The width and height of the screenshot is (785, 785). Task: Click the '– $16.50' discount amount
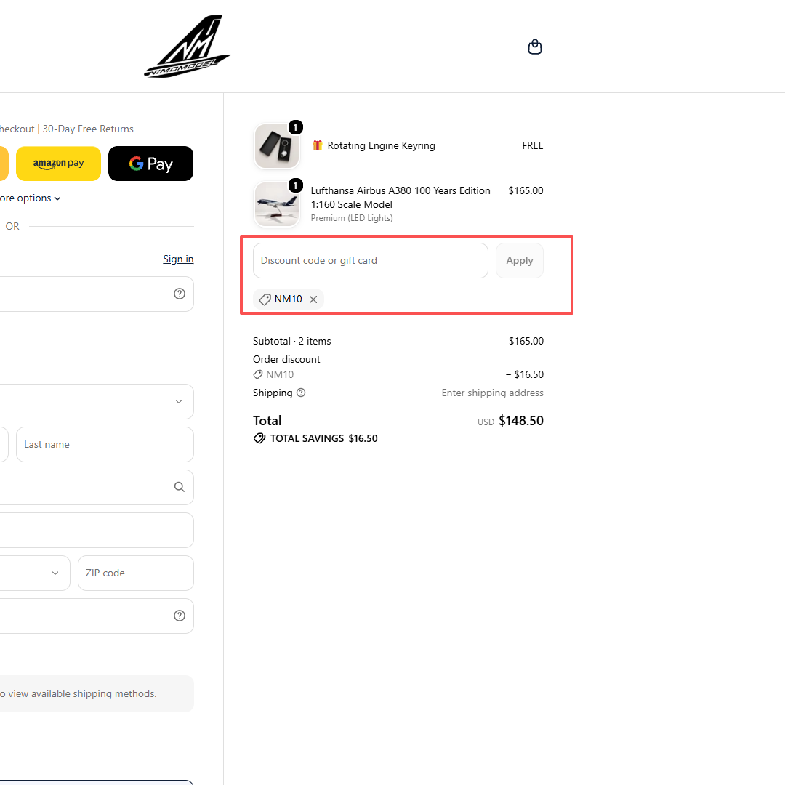pos(525,374)
